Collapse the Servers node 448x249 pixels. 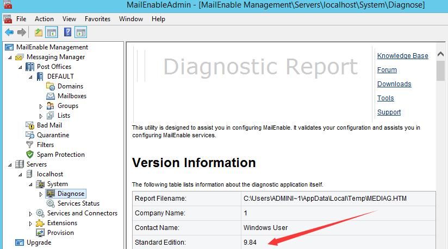click(10, 164)
